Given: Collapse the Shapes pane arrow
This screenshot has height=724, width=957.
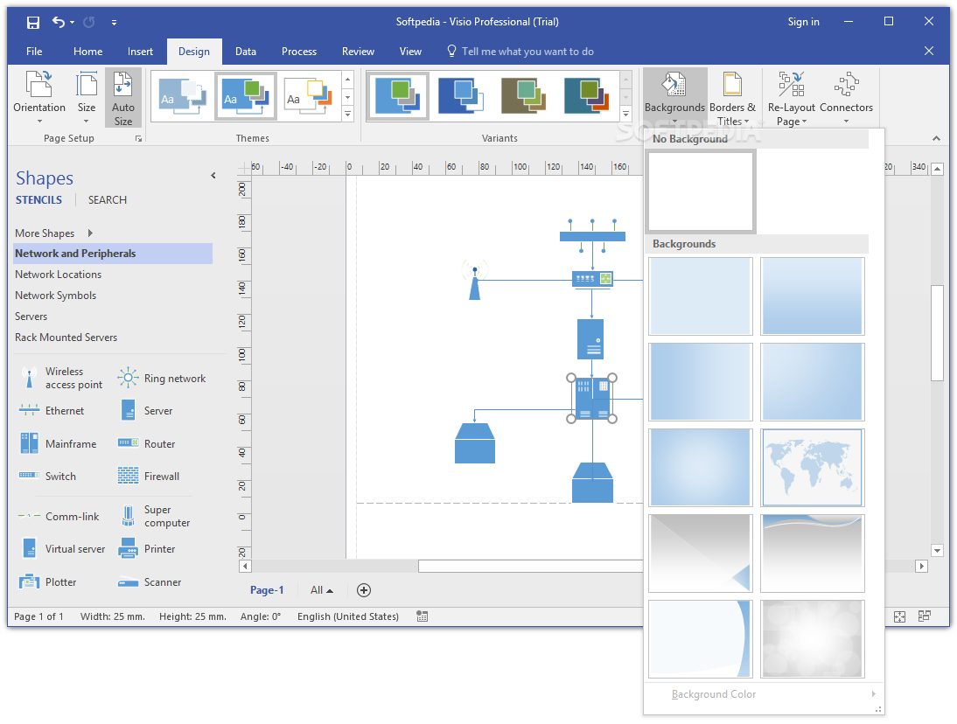Looking at the screenshot, I should (x=213, y=176).
